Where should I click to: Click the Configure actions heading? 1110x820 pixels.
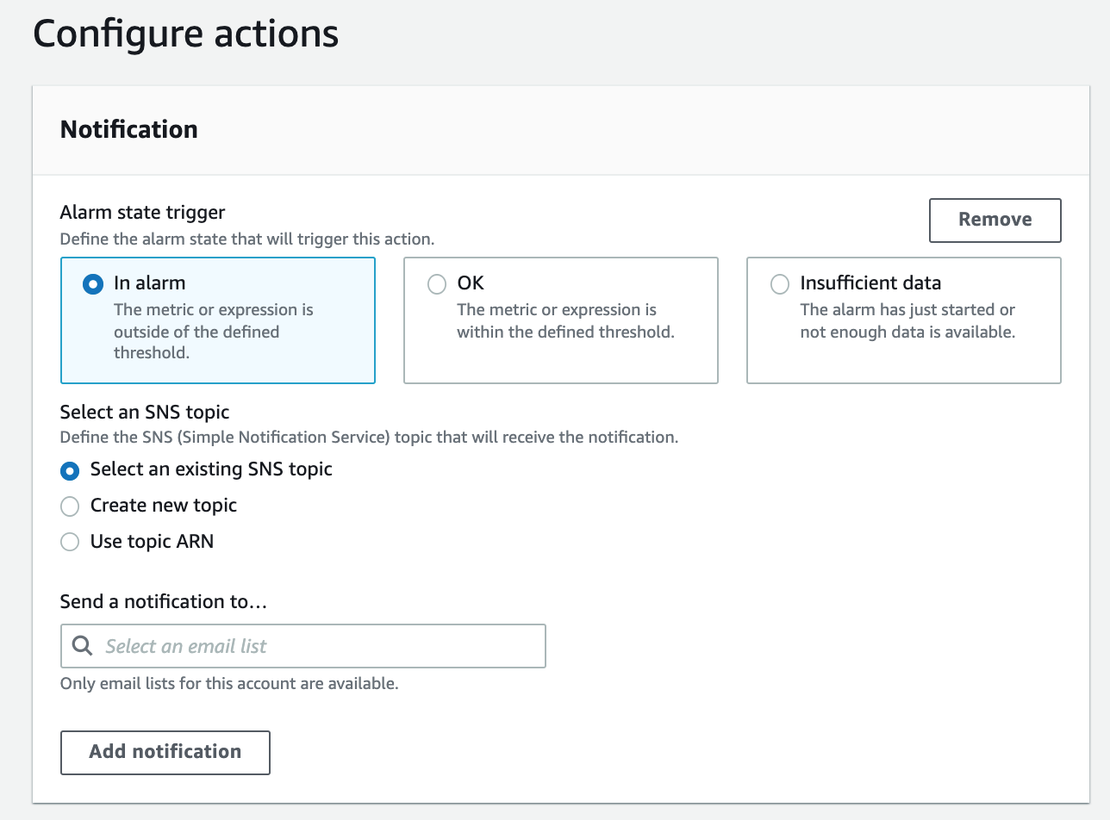point(185,34)
